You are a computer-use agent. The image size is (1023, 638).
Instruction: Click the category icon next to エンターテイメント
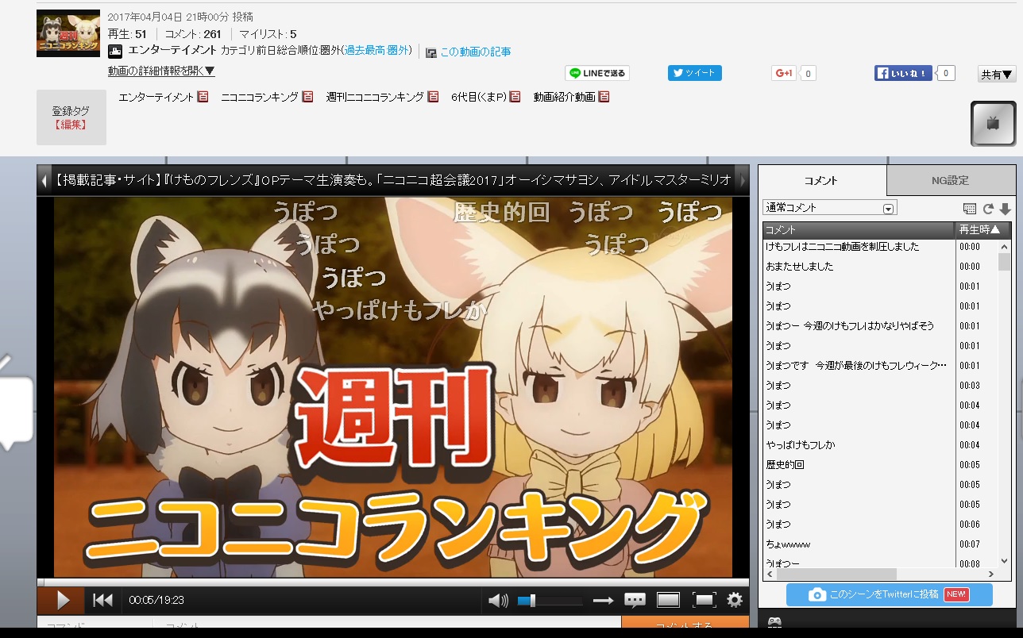(x=115, y=51)
